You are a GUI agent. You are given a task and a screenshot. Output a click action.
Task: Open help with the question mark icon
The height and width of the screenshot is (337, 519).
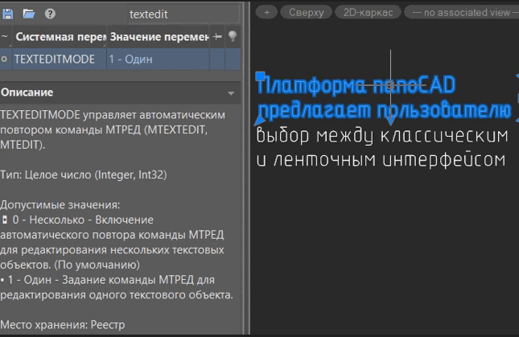[50, 14]
